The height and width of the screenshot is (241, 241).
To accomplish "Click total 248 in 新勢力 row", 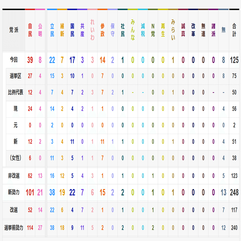I will [234, 192].
